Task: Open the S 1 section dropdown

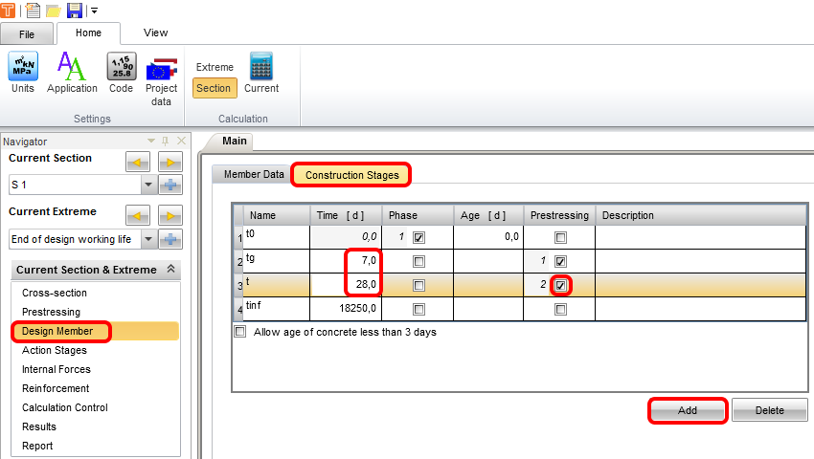Action: (147, 185)
